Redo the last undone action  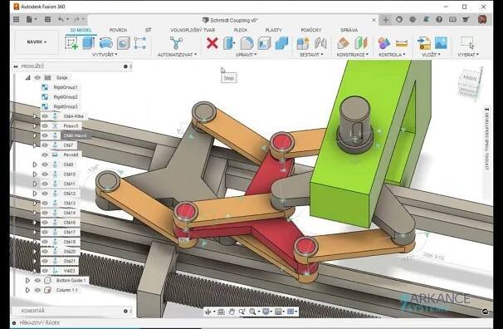click(x=76, y=20)
